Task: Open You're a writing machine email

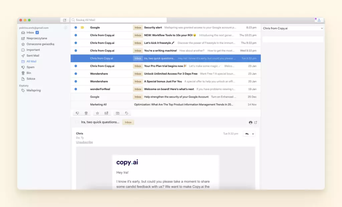Action: [x=166, y=51]
